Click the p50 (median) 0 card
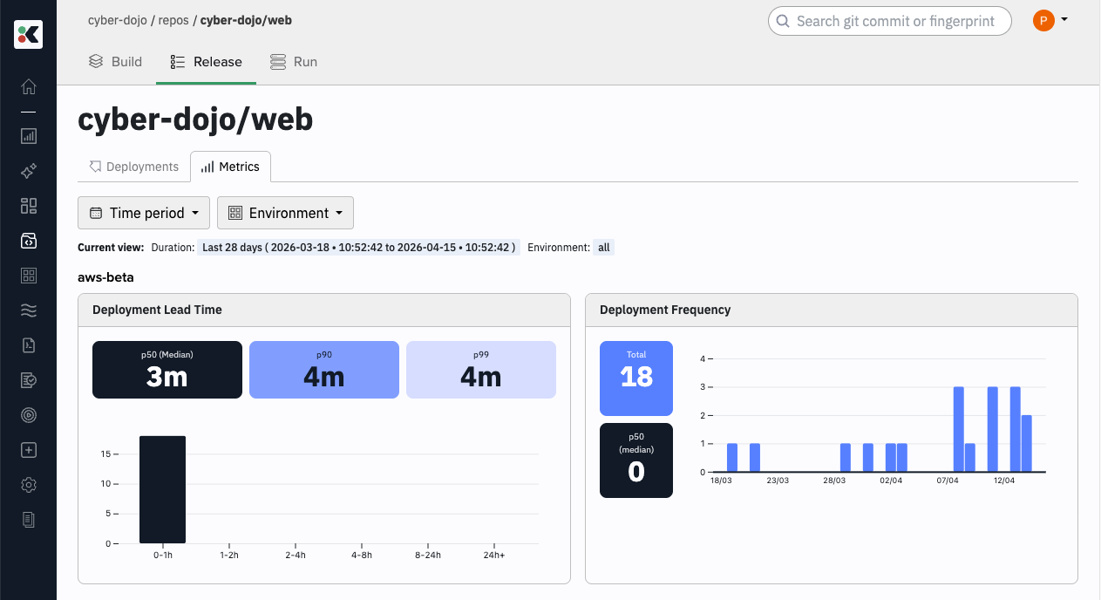This screenshot has height=600, width=1101. pyautogui.click(x=636, y=460)
